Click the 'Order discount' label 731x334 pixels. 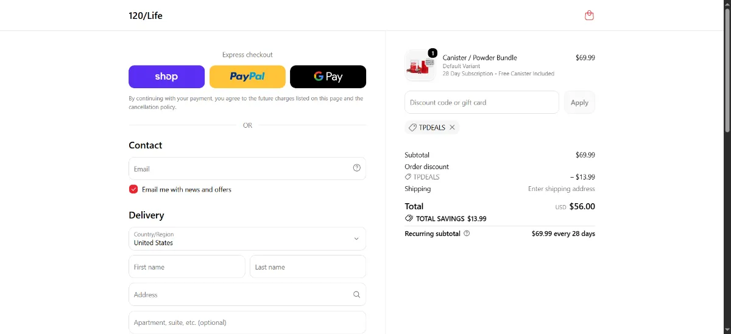tap(427, 167)
